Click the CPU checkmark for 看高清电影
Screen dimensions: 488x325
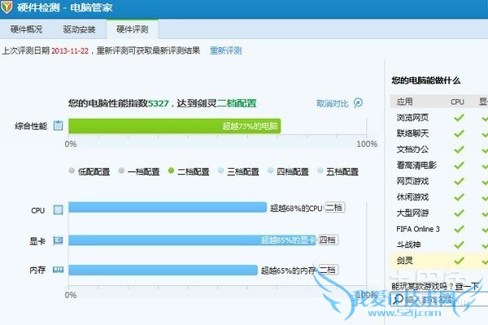(459, 165)
